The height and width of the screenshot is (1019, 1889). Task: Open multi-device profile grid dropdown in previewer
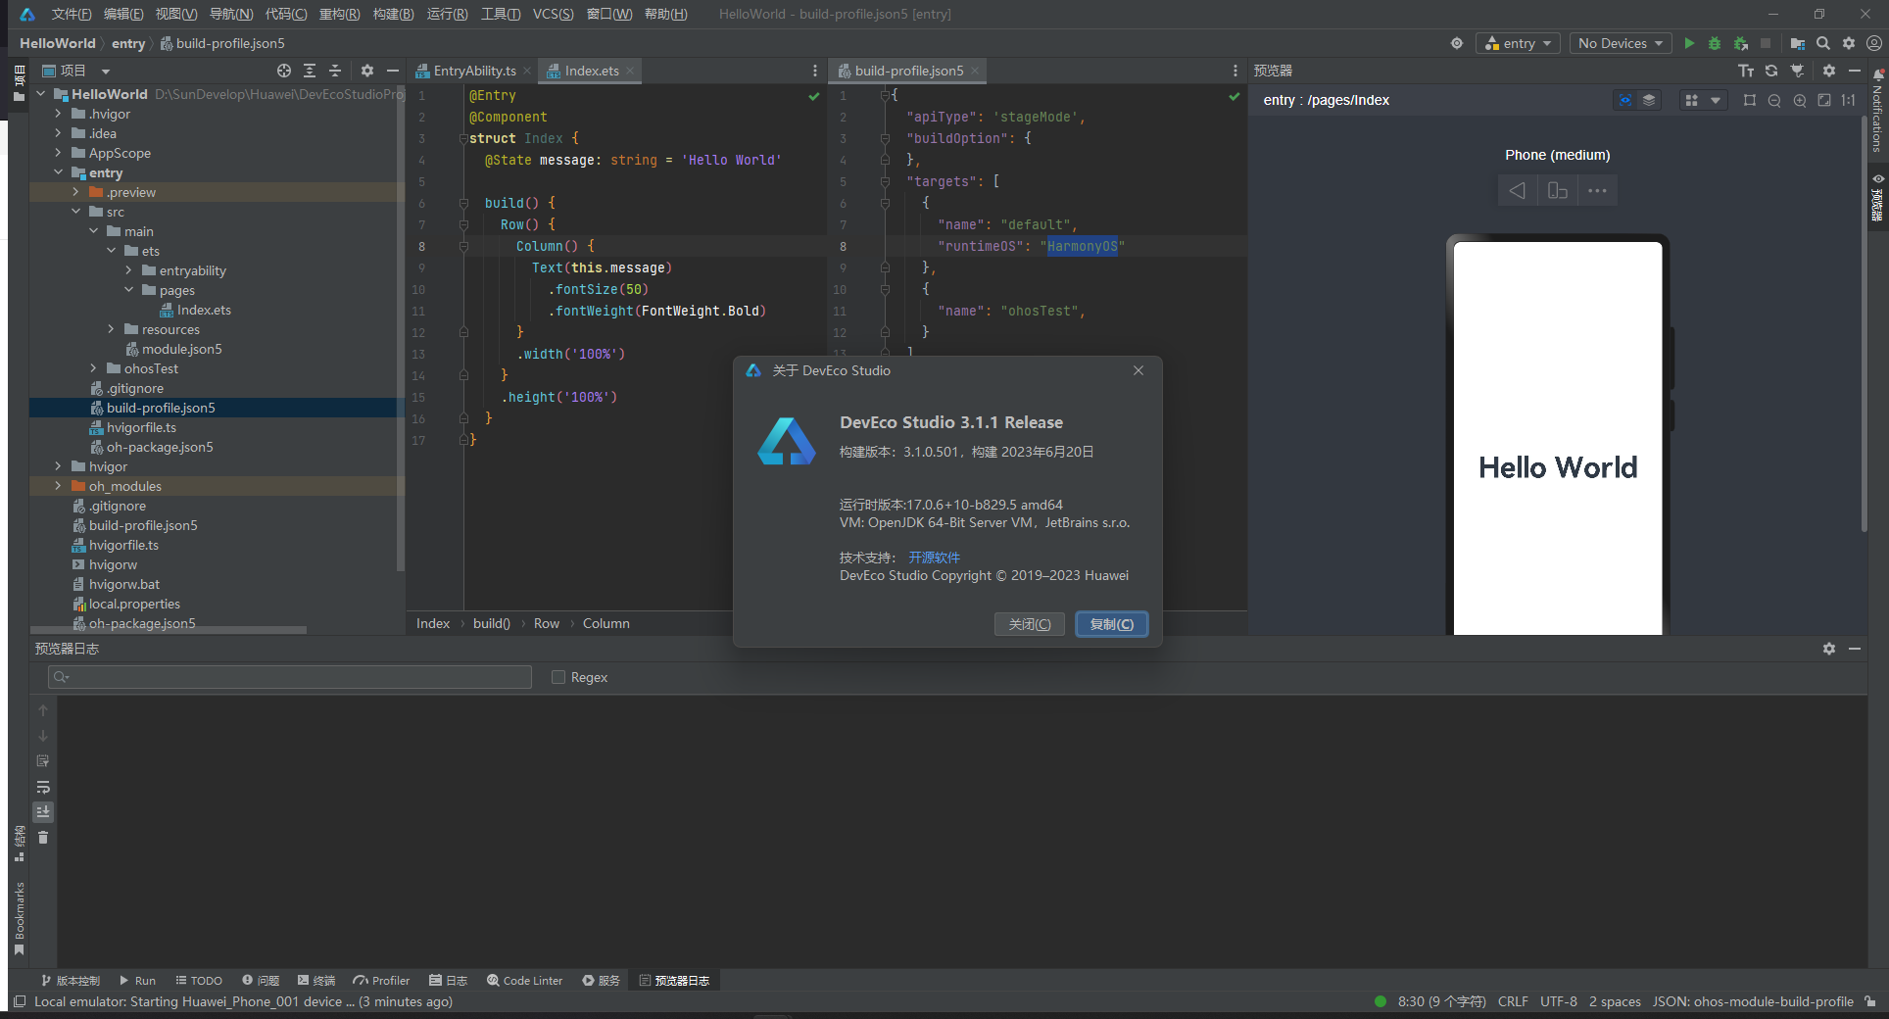[1702, 100]
